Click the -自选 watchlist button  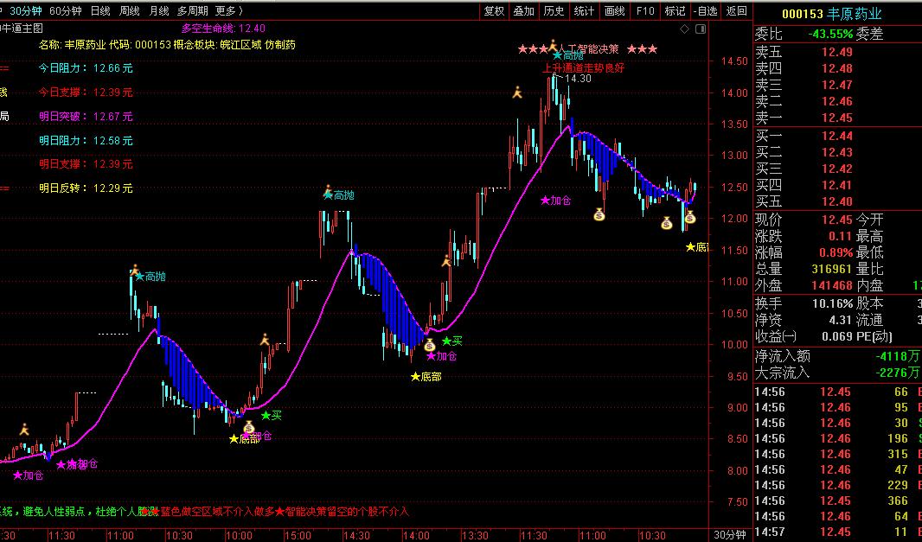coord(706,10)
